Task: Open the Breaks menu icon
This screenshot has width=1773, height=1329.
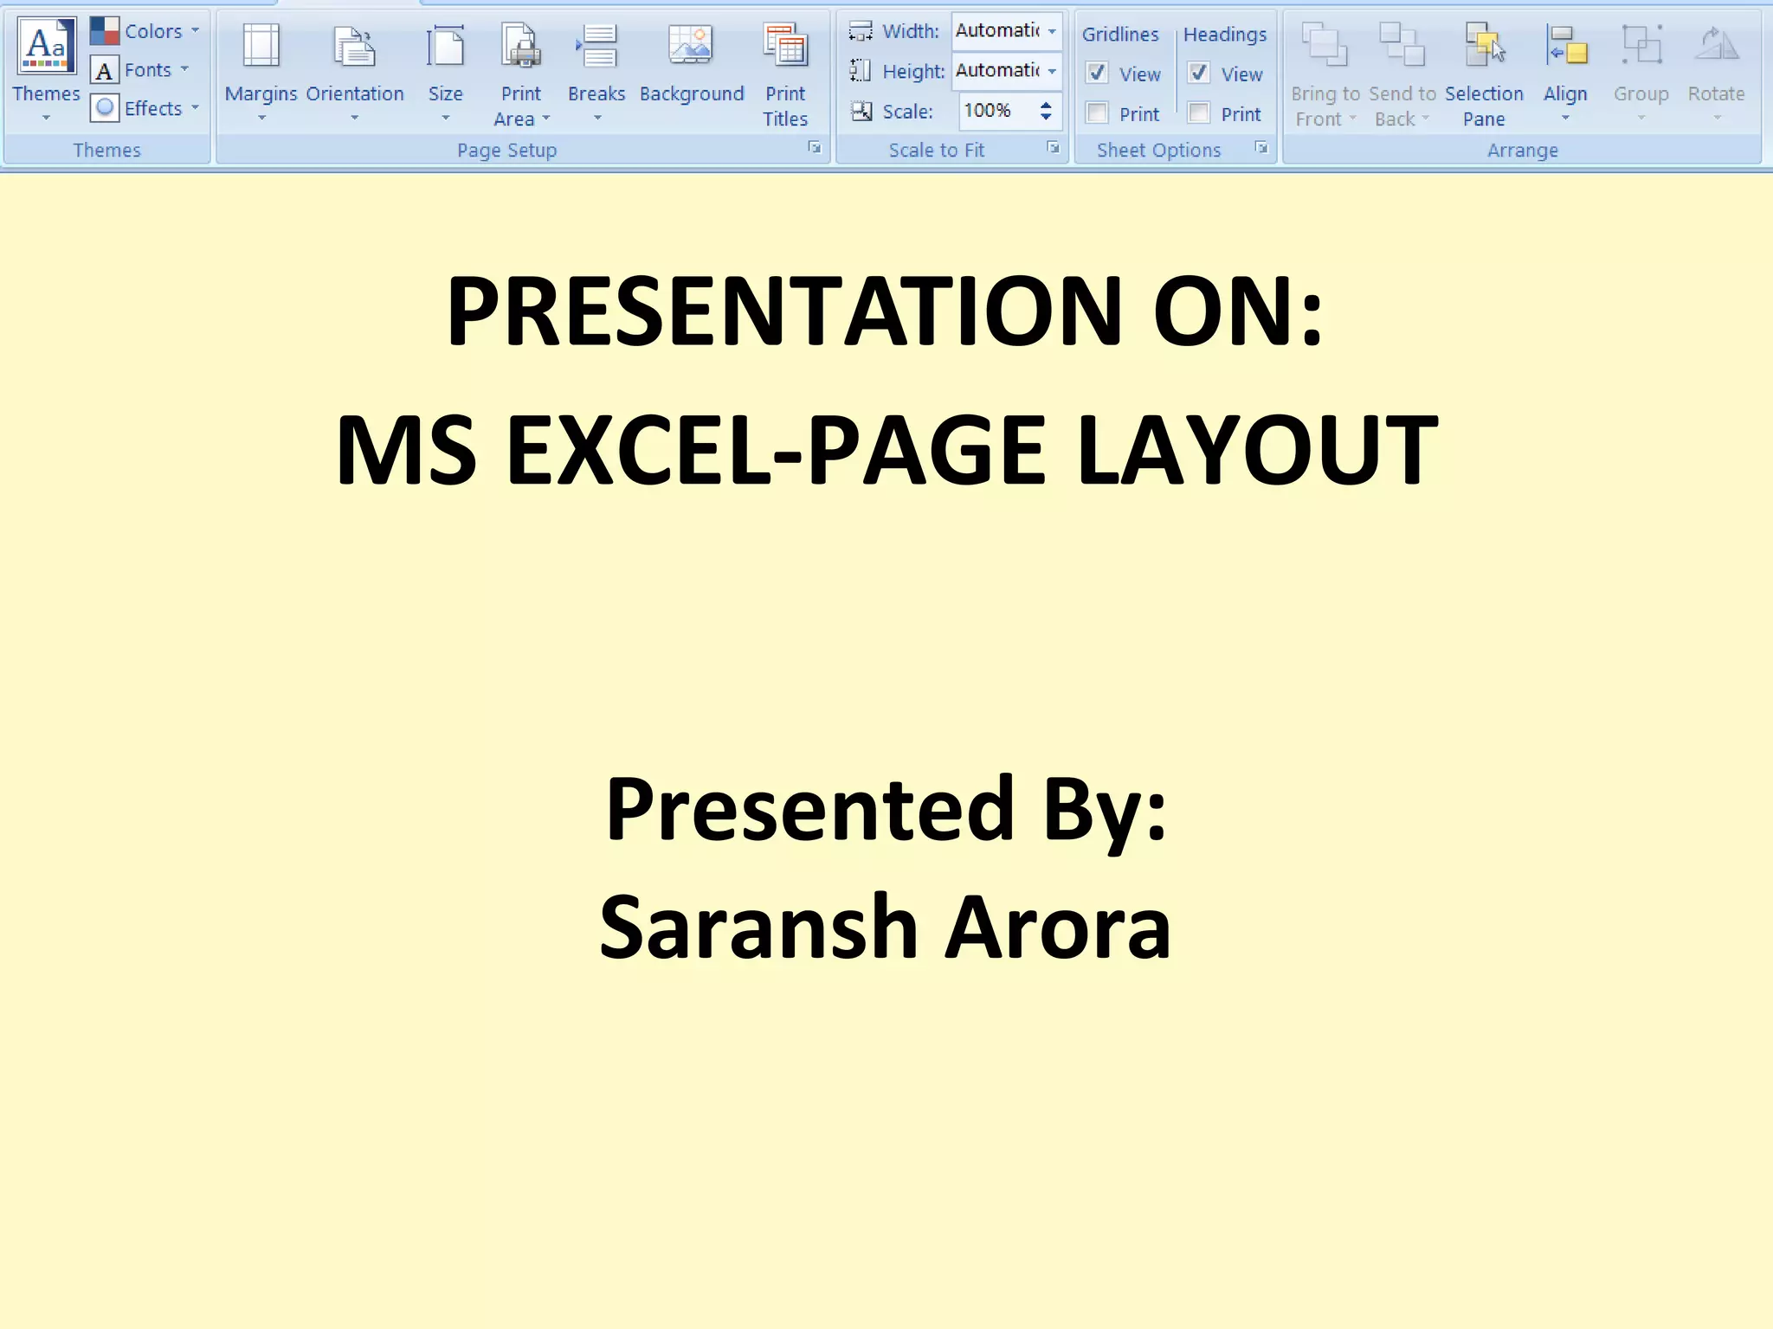Action: click(x=596, y=48)
